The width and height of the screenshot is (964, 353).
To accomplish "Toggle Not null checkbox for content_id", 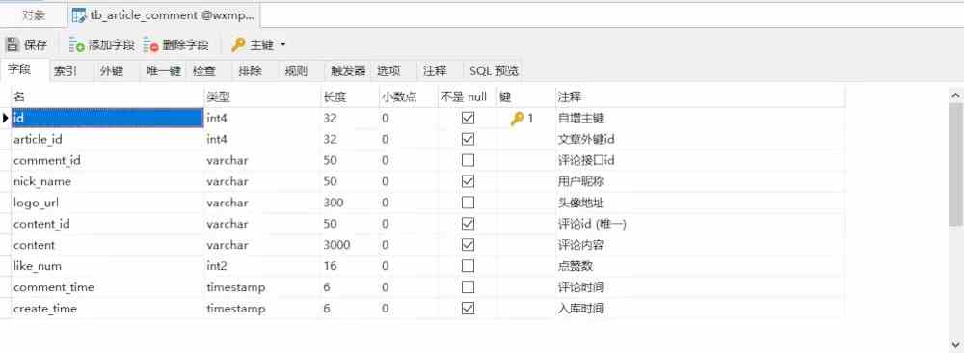I will (x=468, y=223).
